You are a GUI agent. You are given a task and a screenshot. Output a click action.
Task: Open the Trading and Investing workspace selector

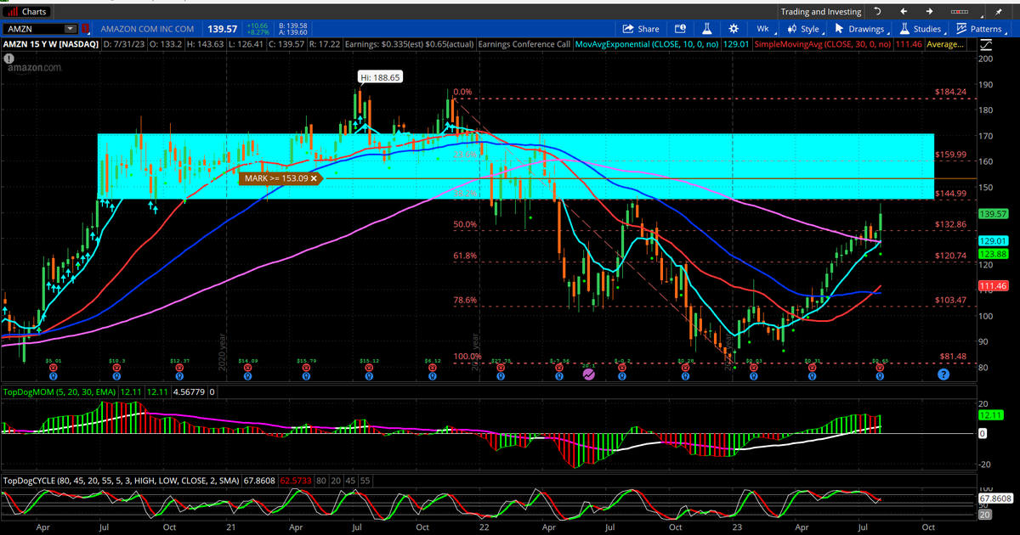(x=821, y=12)
